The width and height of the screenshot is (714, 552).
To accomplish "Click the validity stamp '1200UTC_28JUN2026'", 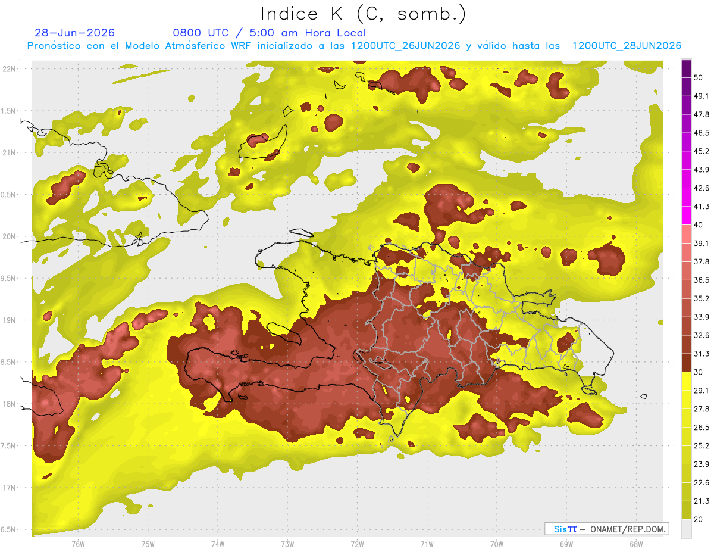I will coord(627,46).
